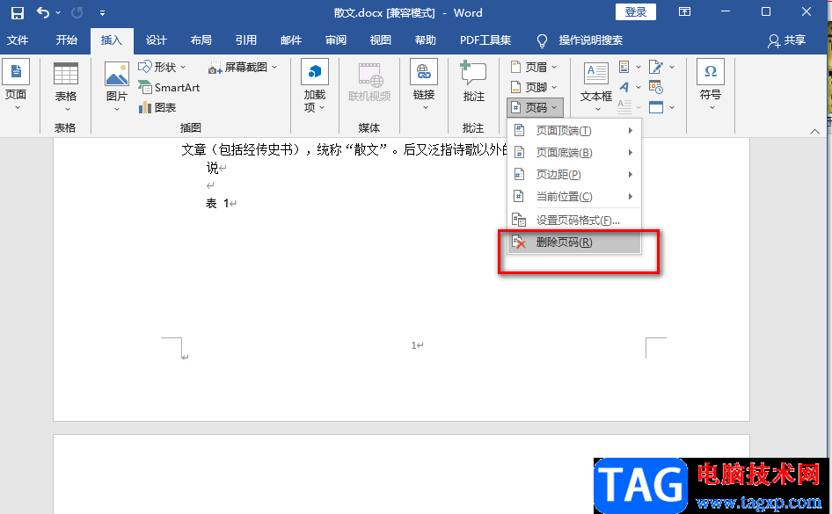
Task: Switch to the 开始 tab
Action: [66, 40]
